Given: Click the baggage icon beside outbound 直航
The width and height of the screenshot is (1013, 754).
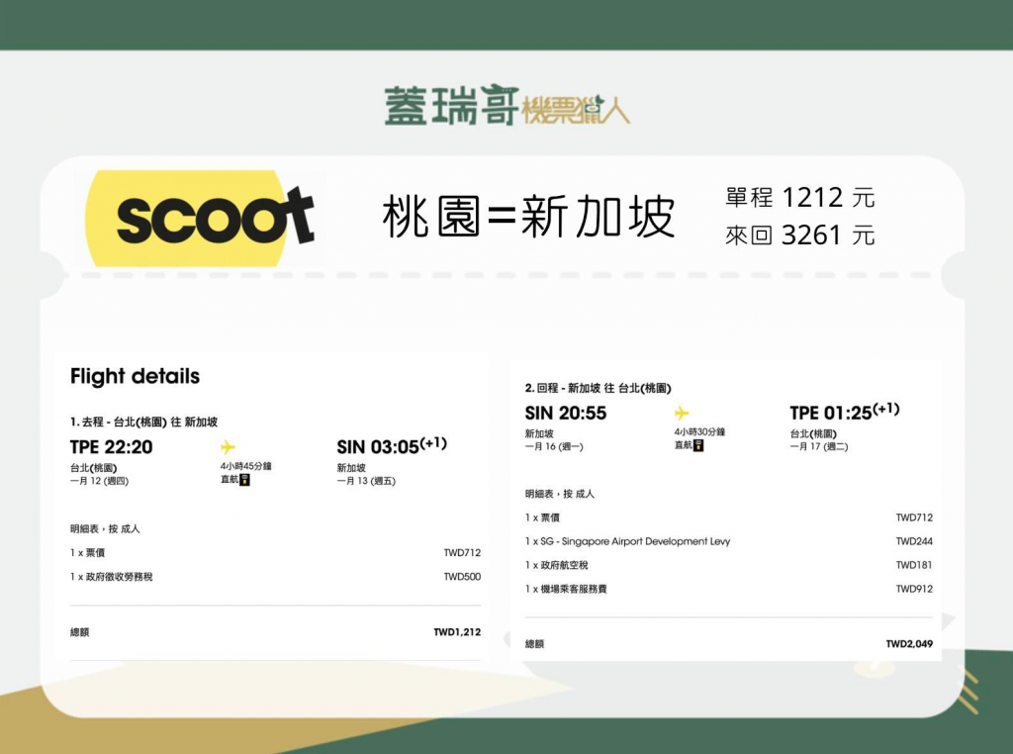Looking at the screenshot, I should [x=244, y=479].
